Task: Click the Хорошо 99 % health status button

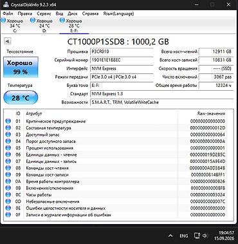Action: [21, 67]
